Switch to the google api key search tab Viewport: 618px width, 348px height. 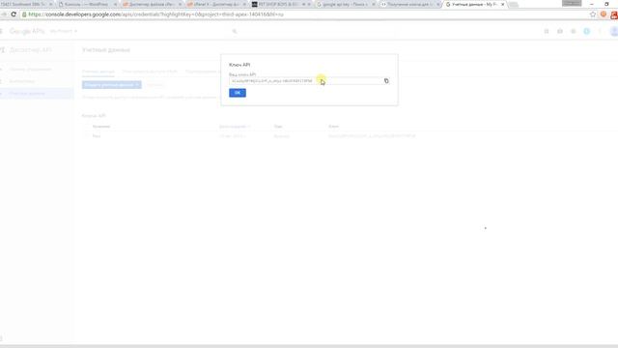tap(345, 4)
